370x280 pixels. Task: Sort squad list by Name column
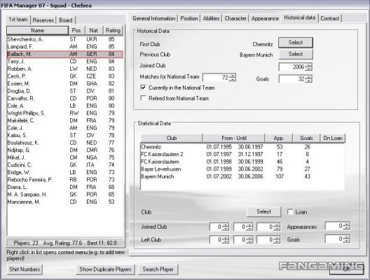pos(38,30)
